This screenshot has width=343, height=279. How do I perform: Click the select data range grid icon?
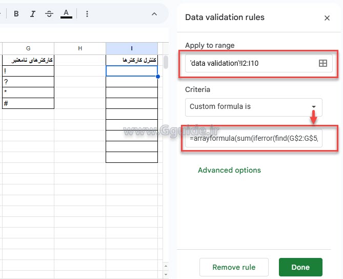pyautogui.click(x=323, y=63)
